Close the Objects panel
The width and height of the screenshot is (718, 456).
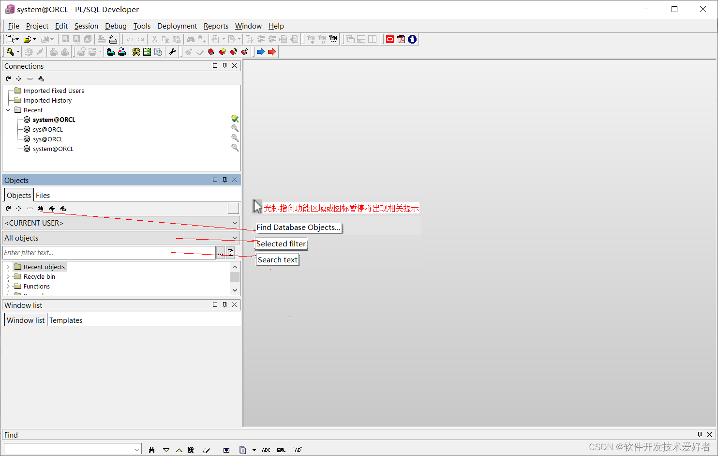235,180
